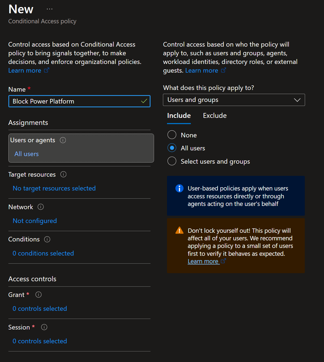Click 0 controls selected under Session
The width and height of the screenshot is (324, 362).
tap(40, 341)
